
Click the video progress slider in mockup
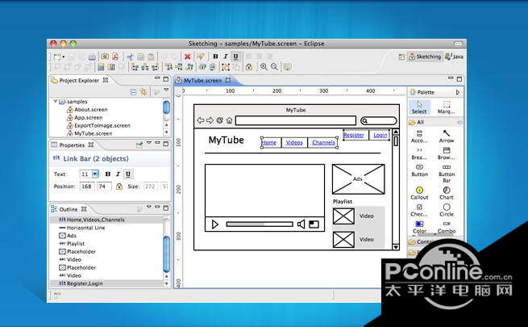click(259, 224)
